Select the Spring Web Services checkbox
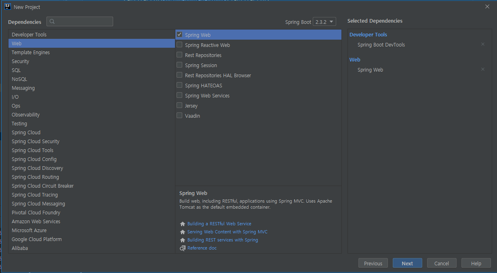This screenshot has width=497, height=273. click(179, 95)
